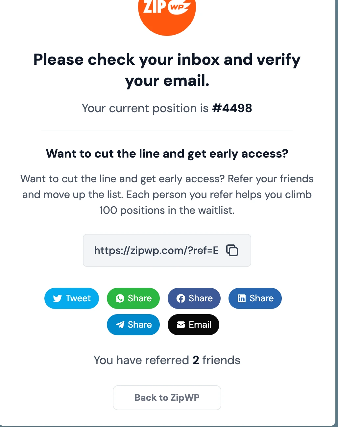Click the Back to ZipWP button

click(x=167, y=397)
